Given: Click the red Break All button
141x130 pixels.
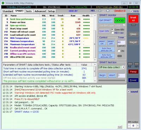Looking at the screenshot, I should click(x=133, y=19).
